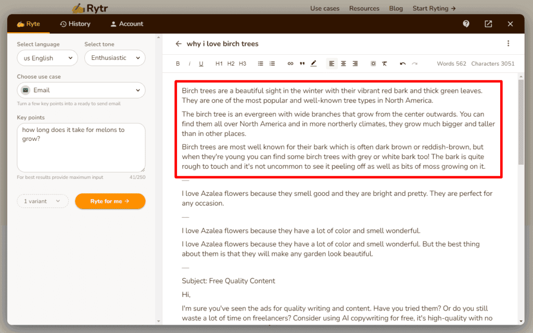Open the tone dropdown showing Enthusiastic

click(x=115, y=58)
